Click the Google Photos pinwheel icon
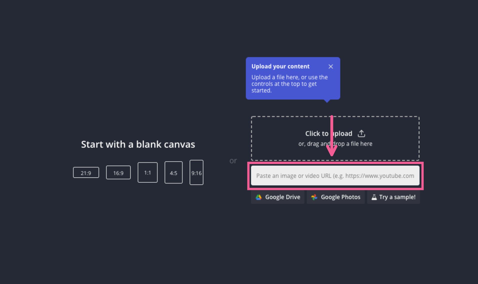This screenshot has height=284, width=478. [x=314, y=197]
